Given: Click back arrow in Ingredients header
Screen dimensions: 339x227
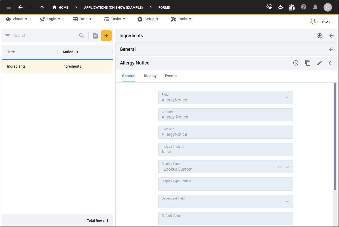Looking at the screenshot, I should pyautogui.click(x=331, y=36).
